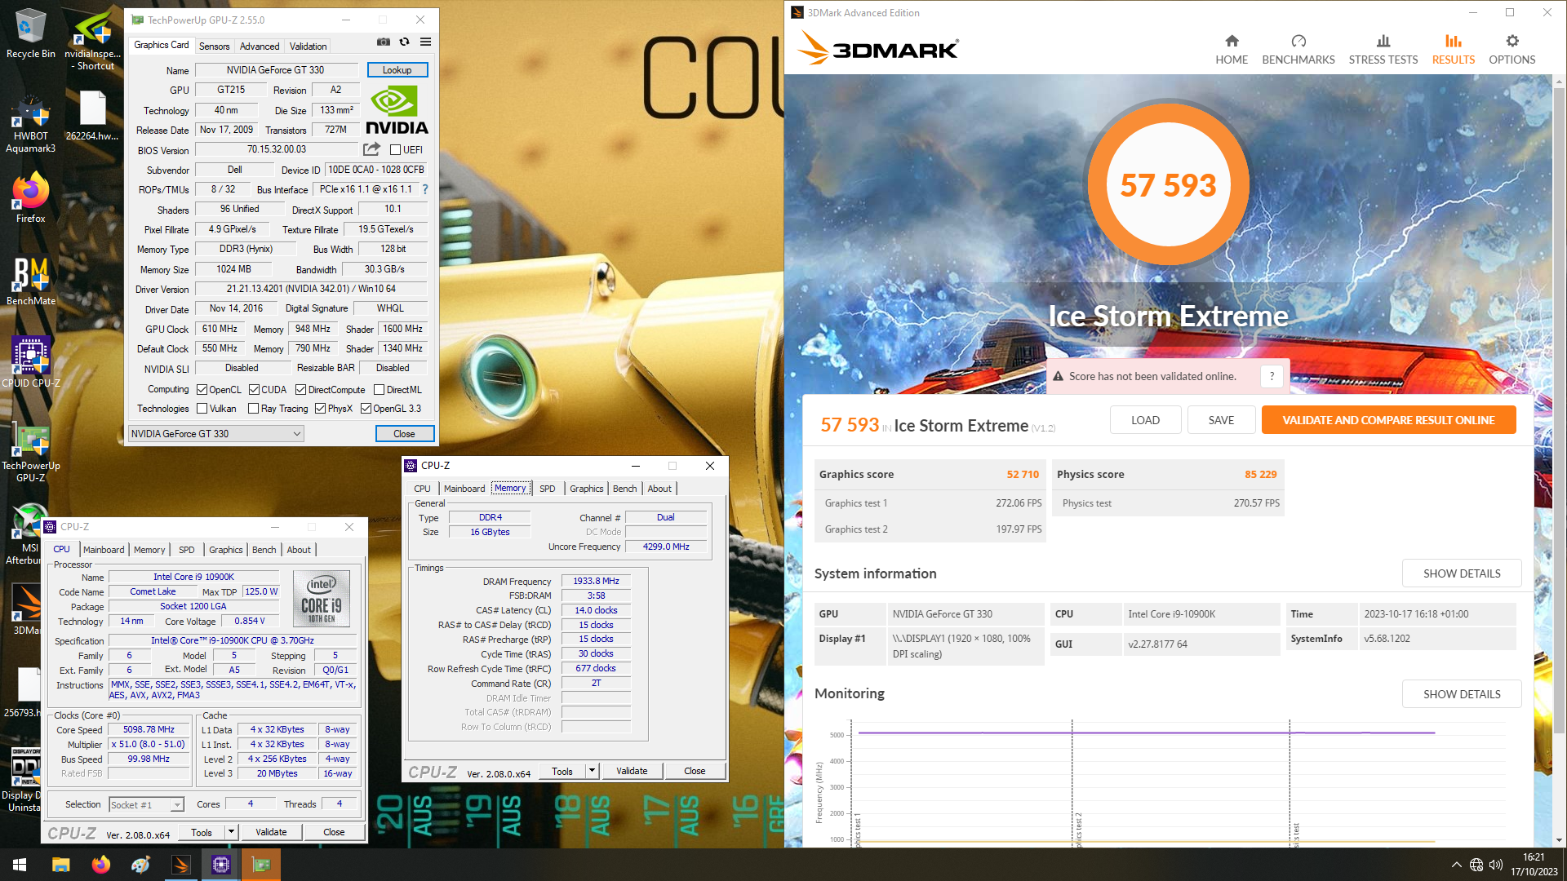The width and height of the screenshot is (1567, 881).
Task: Click the Graphics score value 52 710
Action: coord(1023,474)
